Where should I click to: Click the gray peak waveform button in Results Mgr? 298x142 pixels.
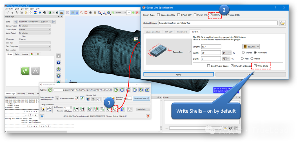click(x=35, y=71)
